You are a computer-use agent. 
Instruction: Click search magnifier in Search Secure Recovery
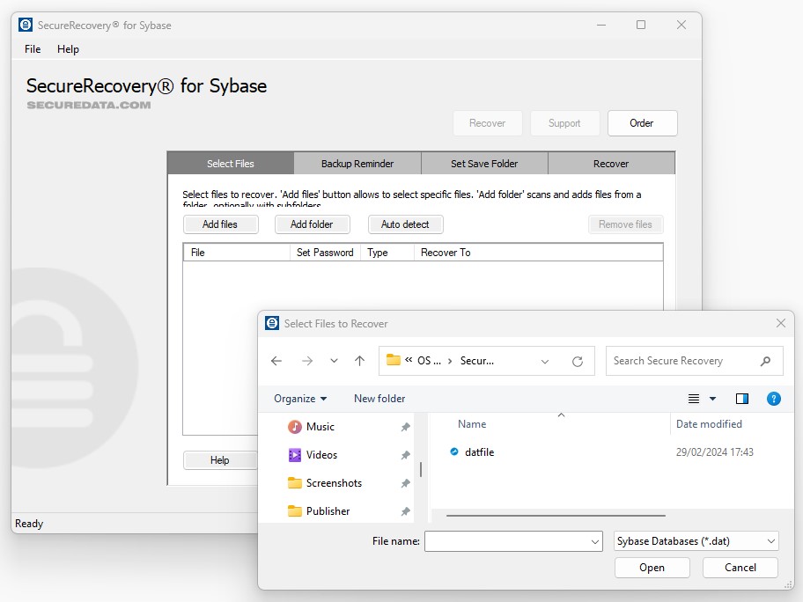click(765, 361)
